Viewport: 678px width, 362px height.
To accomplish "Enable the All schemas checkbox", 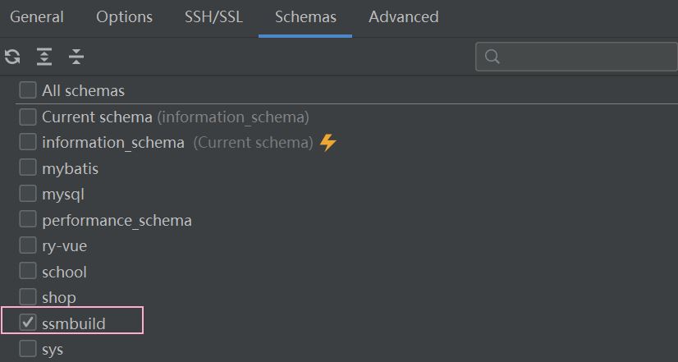I will click(29, 90).
